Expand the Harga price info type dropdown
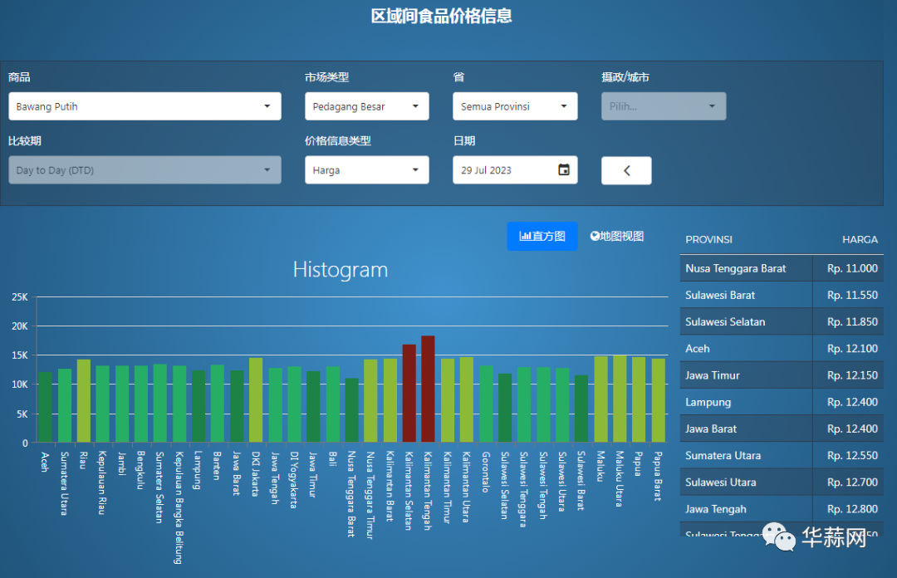Viewport: 897px width, 578px height. [366, 170]
